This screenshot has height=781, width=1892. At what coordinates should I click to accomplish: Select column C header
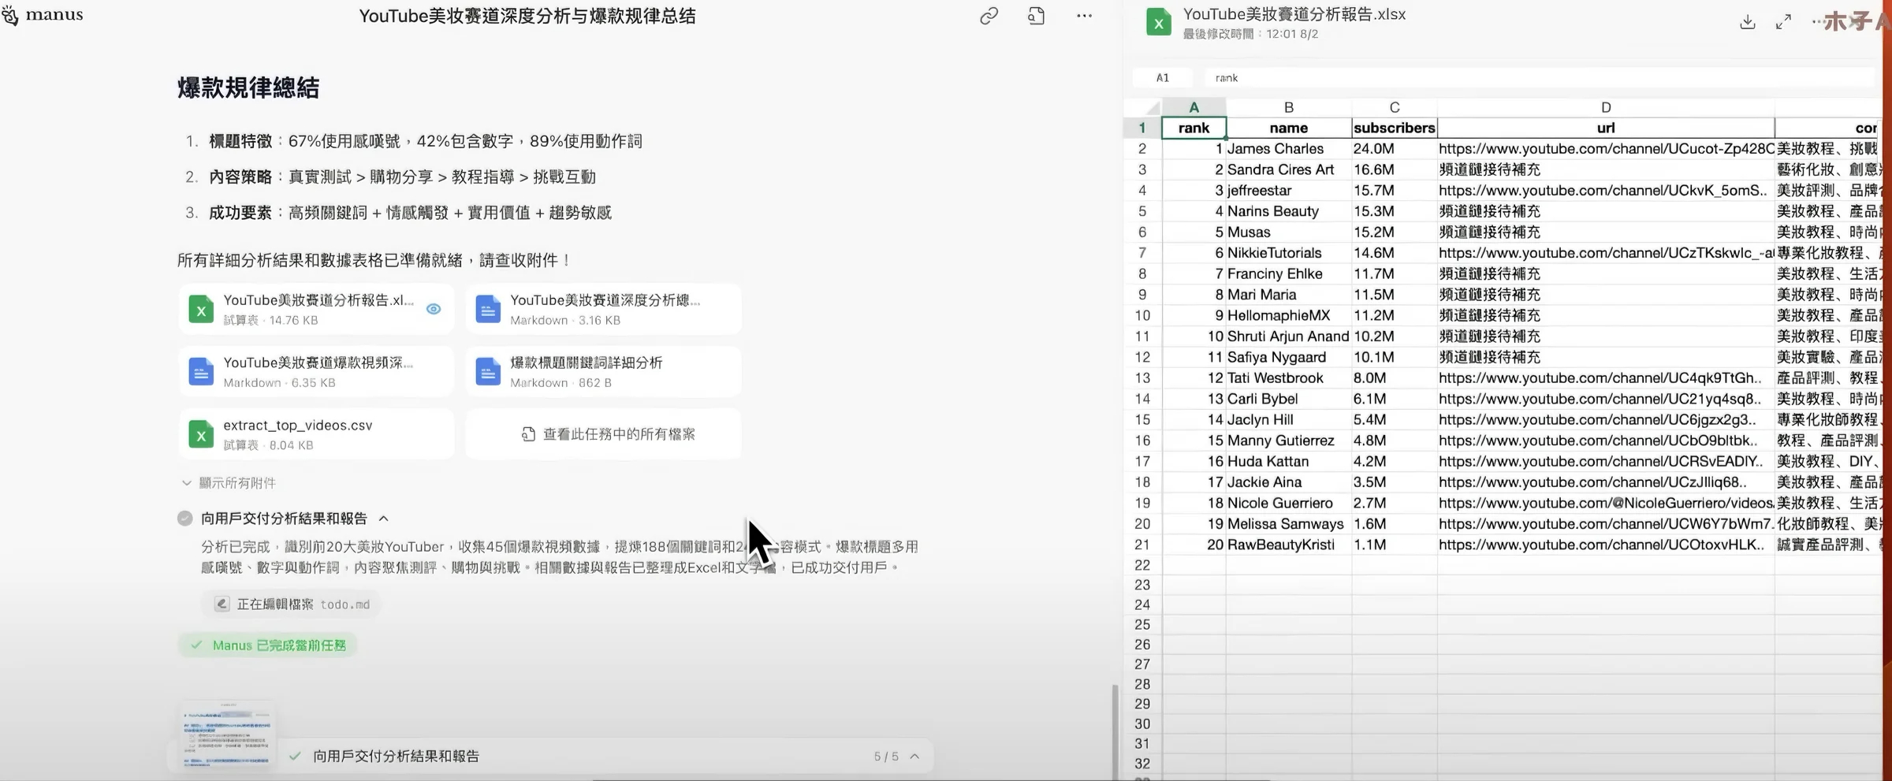point(1395,107)
